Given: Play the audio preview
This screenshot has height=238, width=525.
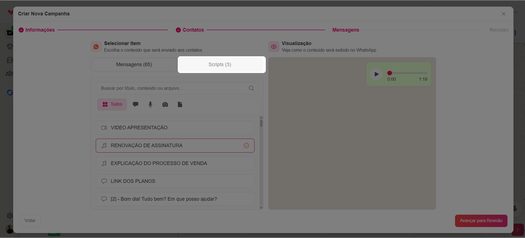Looking at the screenshot, I should (x=376, y=74).
